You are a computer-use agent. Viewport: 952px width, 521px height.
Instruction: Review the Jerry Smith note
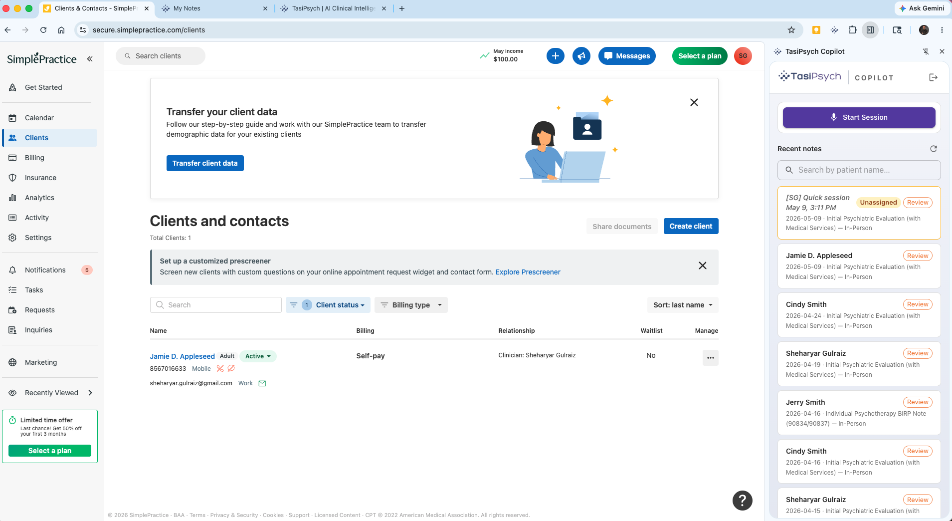pyautogui.click(x=918, y=402)
